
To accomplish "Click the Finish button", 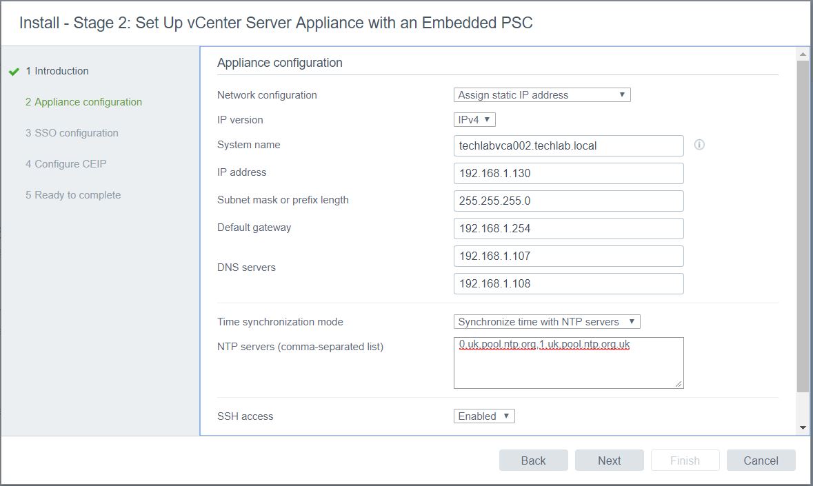I will pyautogui.click(x=685, y=460).
